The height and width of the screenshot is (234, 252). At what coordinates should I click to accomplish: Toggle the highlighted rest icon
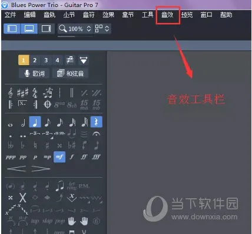(97, 122)
